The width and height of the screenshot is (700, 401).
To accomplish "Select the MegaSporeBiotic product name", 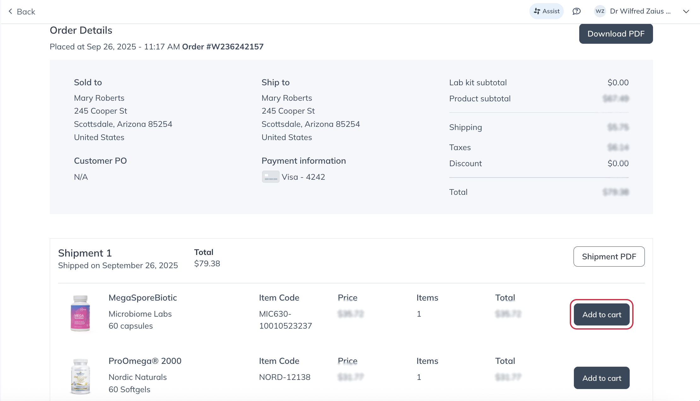I will 143,298.
